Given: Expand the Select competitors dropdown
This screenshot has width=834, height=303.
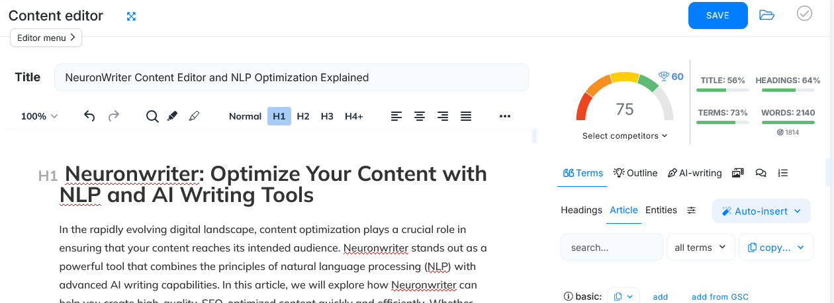Looking at the screenshot, I should click(x=625, y=136).
